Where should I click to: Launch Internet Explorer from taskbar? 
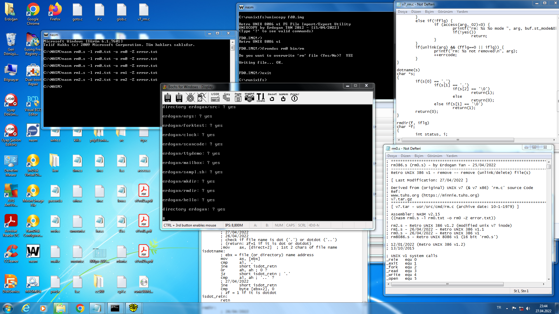[26, 308]
